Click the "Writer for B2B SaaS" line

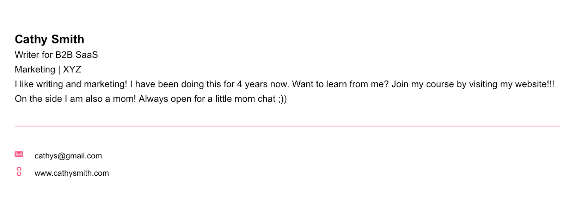pyautogui.click(x=56, y=55)
